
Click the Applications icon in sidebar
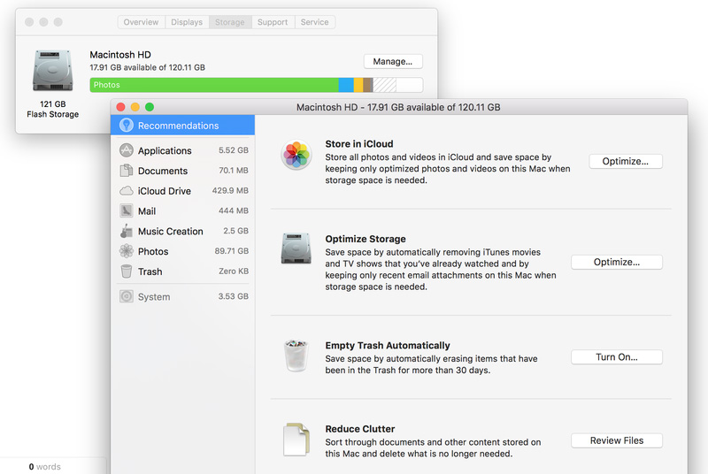point(126,150)
